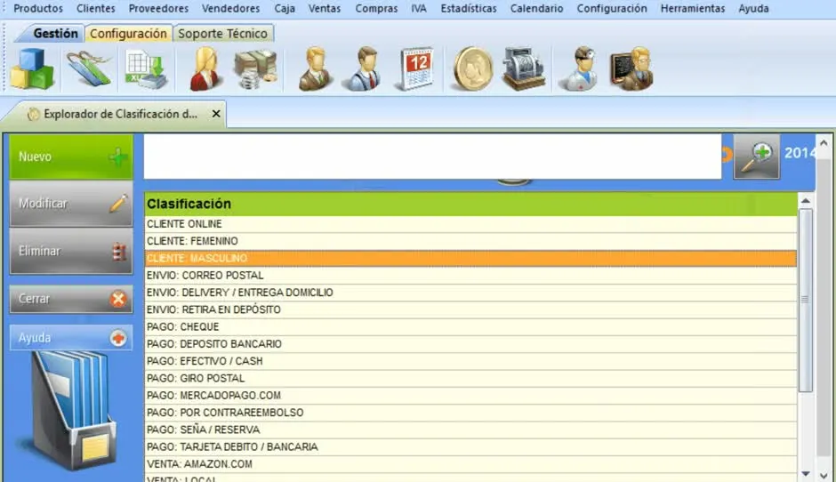Click the outer panel scroll up arrow
836x482 pixels.
[824, 143]
